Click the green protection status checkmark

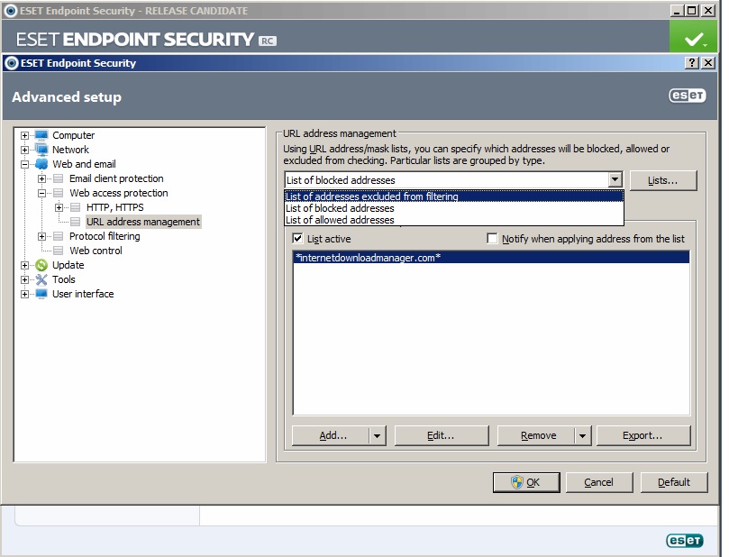pos(693,39)
